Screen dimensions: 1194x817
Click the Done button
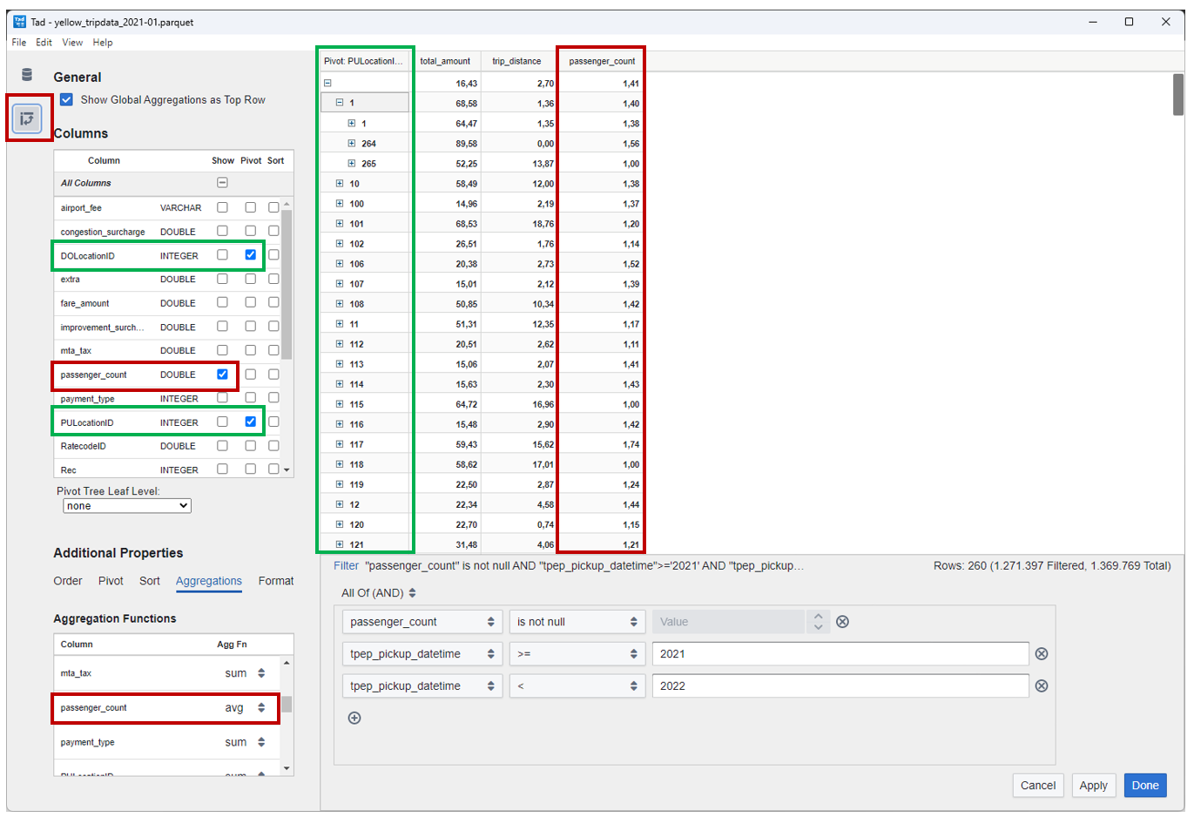pos(1145,785)
